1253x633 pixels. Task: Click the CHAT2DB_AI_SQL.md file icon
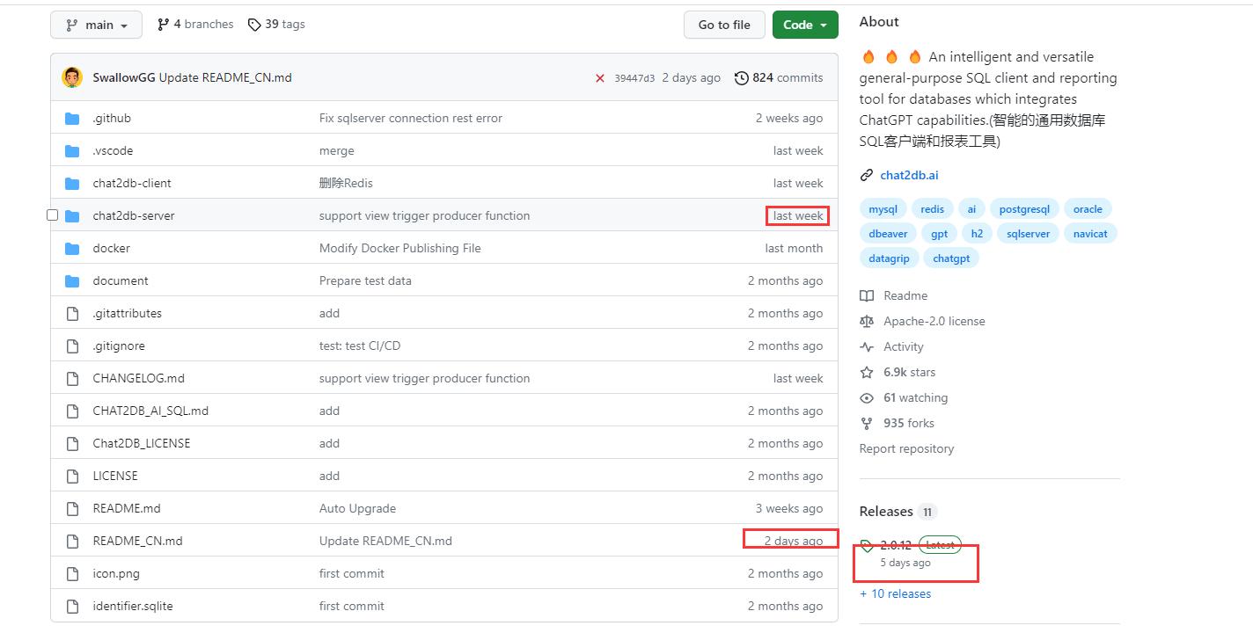[x=72, y=411]
